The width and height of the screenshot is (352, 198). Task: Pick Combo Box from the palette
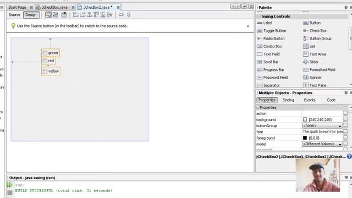pyautogui.click(x=269, y=46)
